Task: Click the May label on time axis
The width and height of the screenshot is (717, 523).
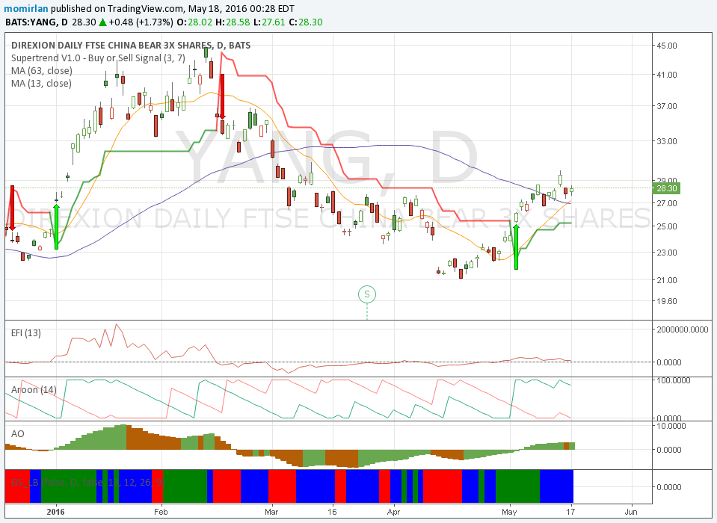Action: tap(509, 512)
